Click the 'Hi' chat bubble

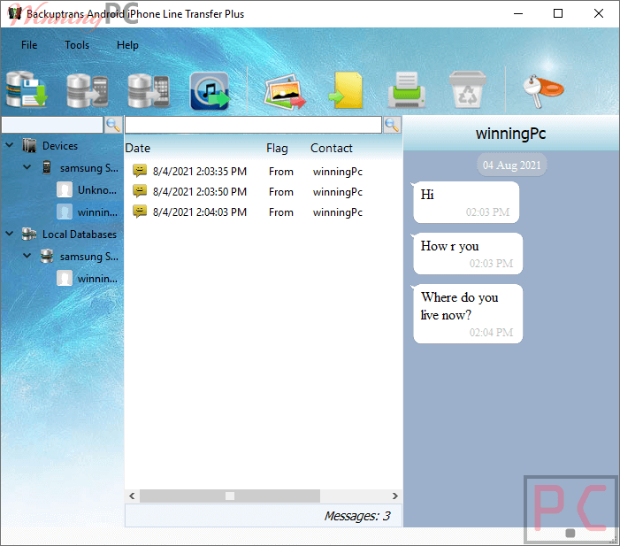466,202
